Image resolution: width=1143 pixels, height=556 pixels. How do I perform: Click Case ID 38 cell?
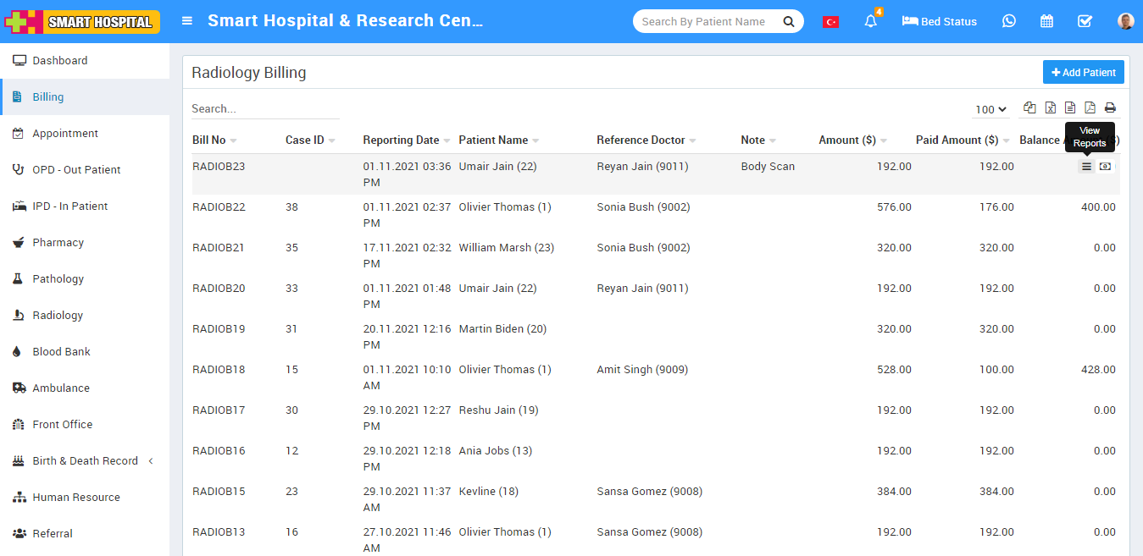click(291, 207)
